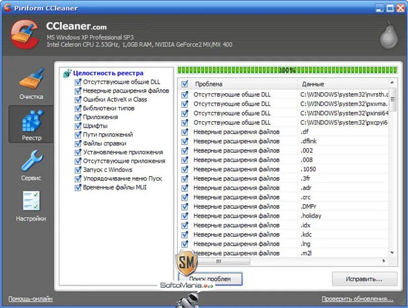Select the .adr data cell
Image resolution: width=408 pixels, height=308 pixels.
(343, 188)
